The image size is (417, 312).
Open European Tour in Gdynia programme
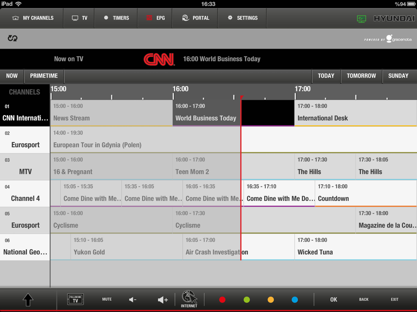234,140
